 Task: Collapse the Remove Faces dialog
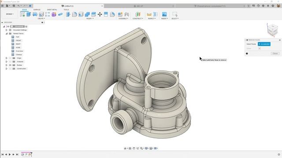(x=280, y=40)
